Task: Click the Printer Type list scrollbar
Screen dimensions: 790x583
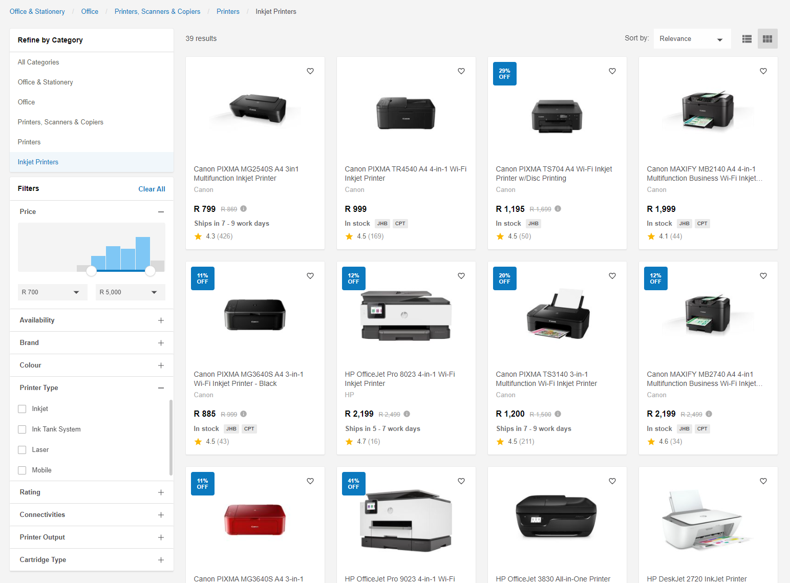Action: pos(171,438)
